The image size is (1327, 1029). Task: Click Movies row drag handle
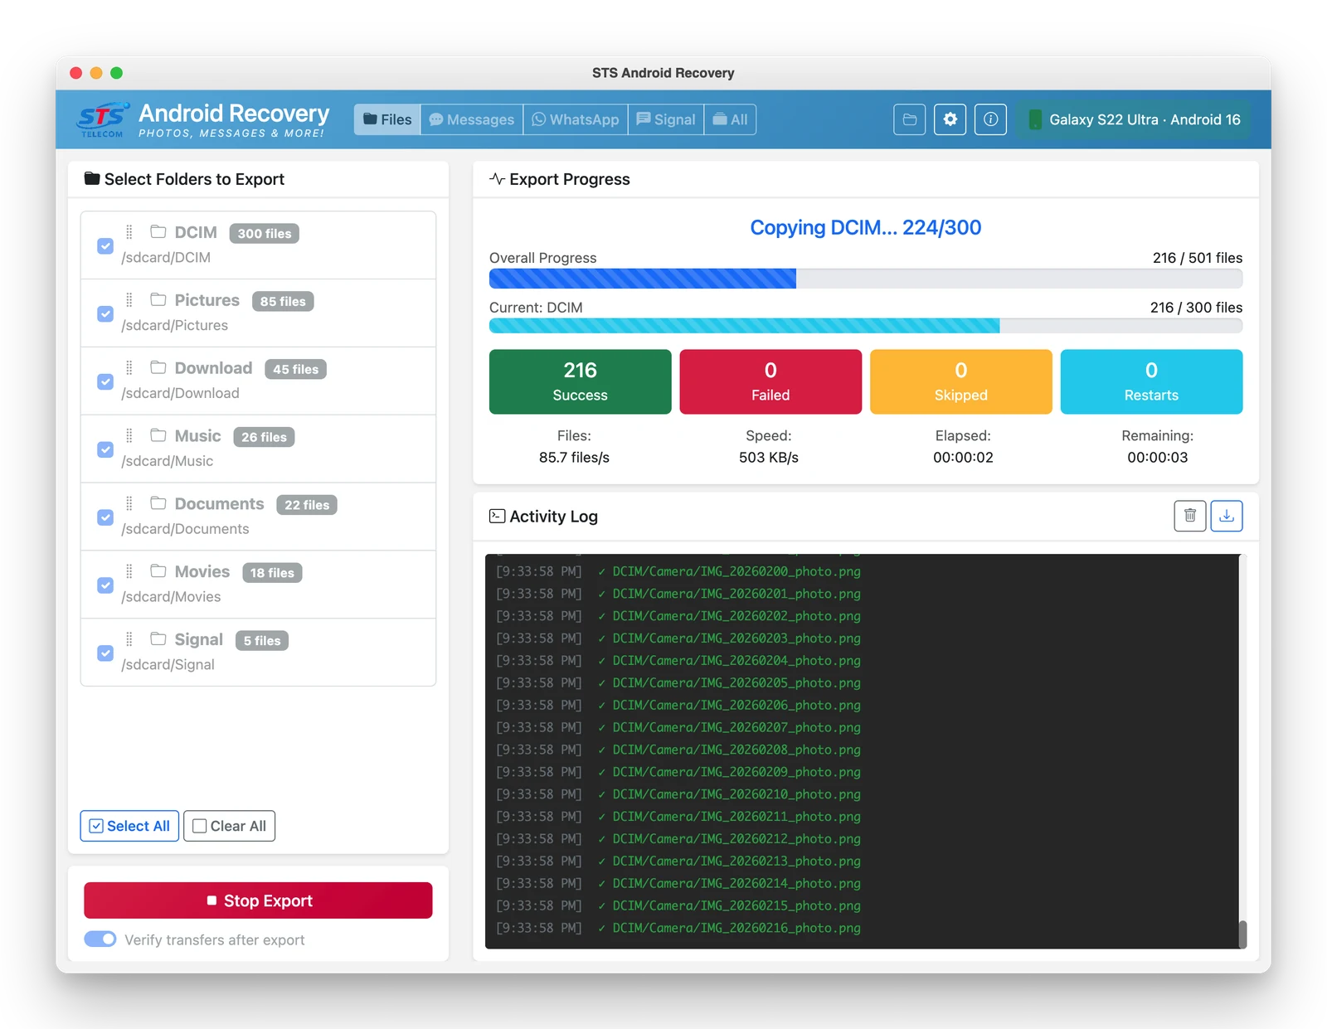(x=129, y=572)
